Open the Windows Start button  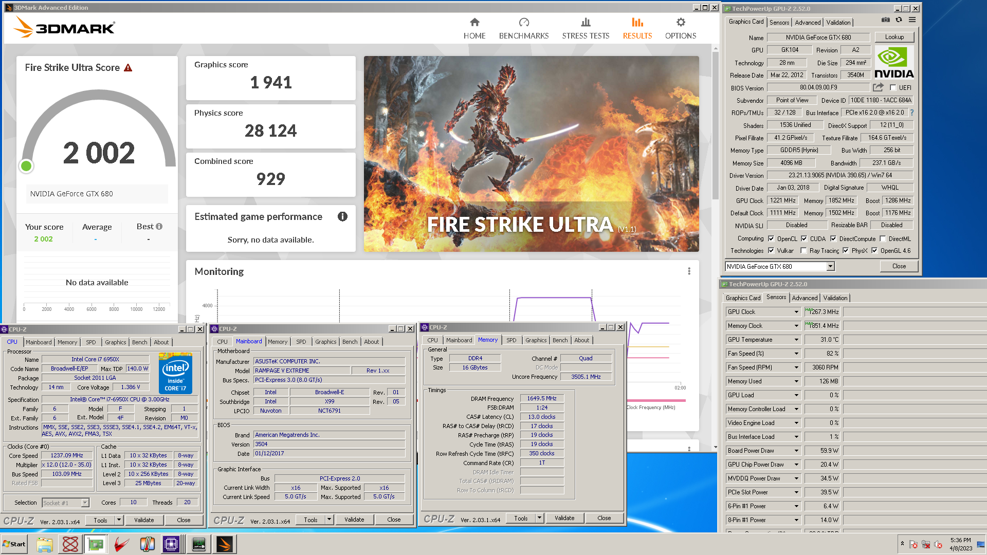tap(14, 544)
